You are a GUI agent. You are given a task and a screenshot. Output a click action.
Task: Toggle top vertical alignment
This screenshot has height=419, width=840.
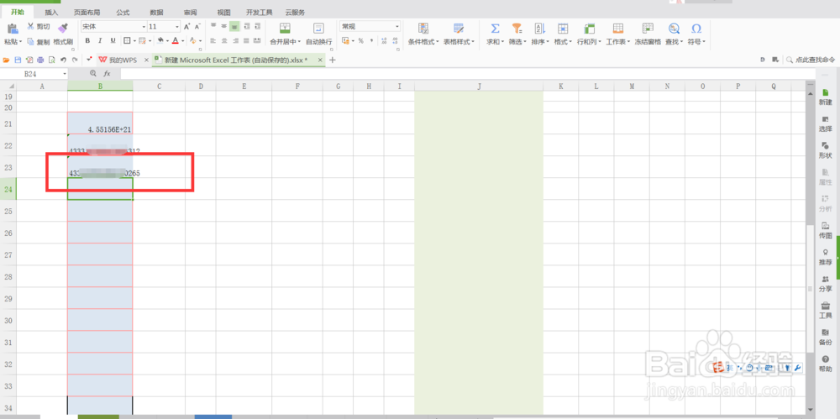click(x=213, y=26)
